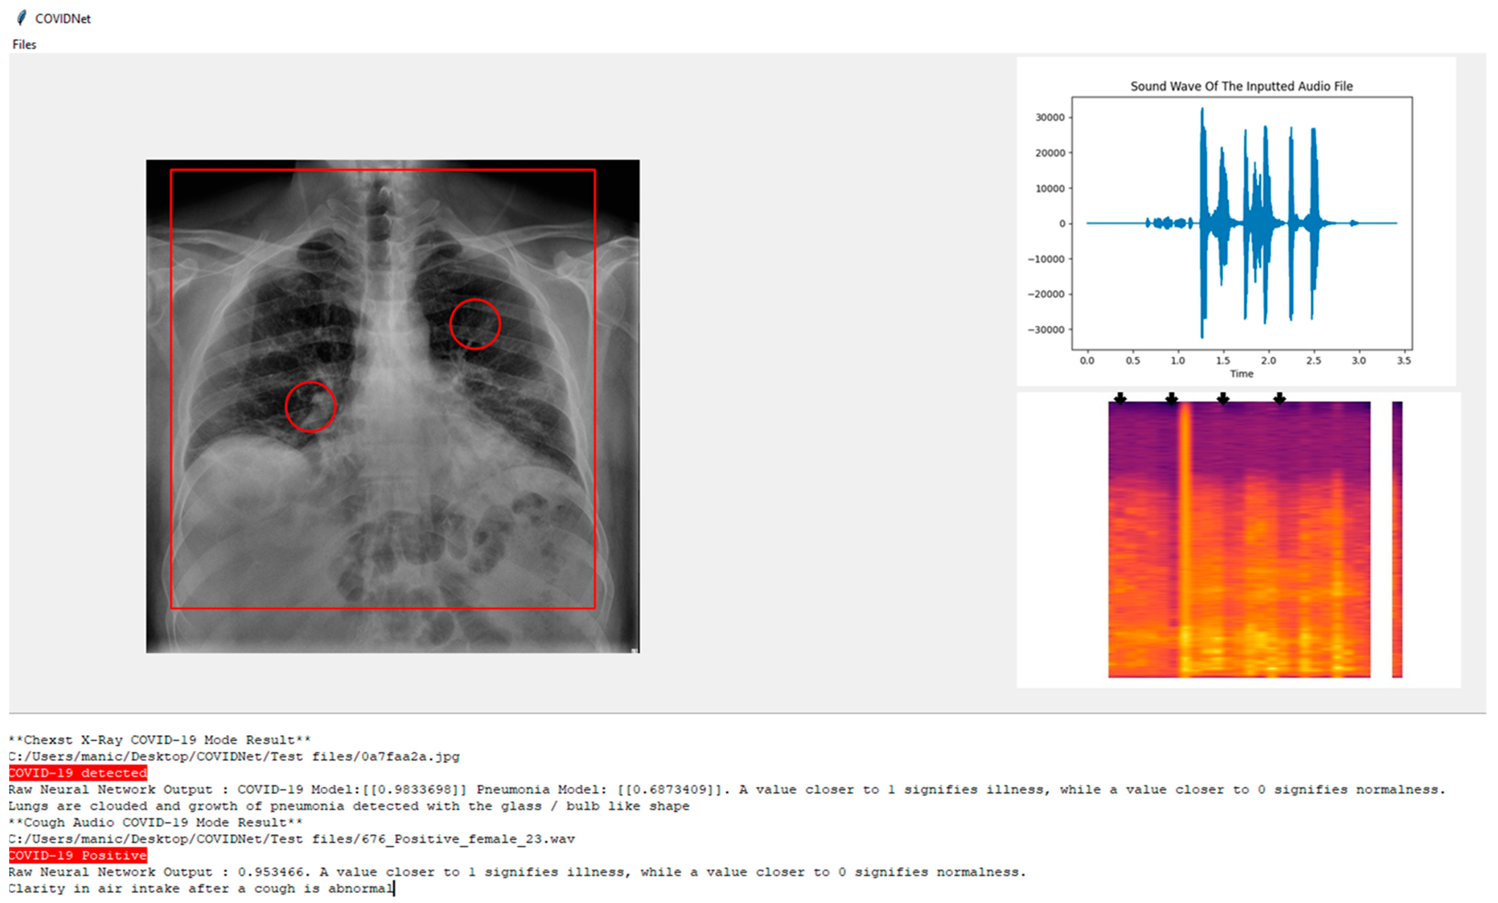Click the 'Sound Wave Of The Inputted Audio File' title
This screenshot has width=1498, height=903.
pos(1241,86)
